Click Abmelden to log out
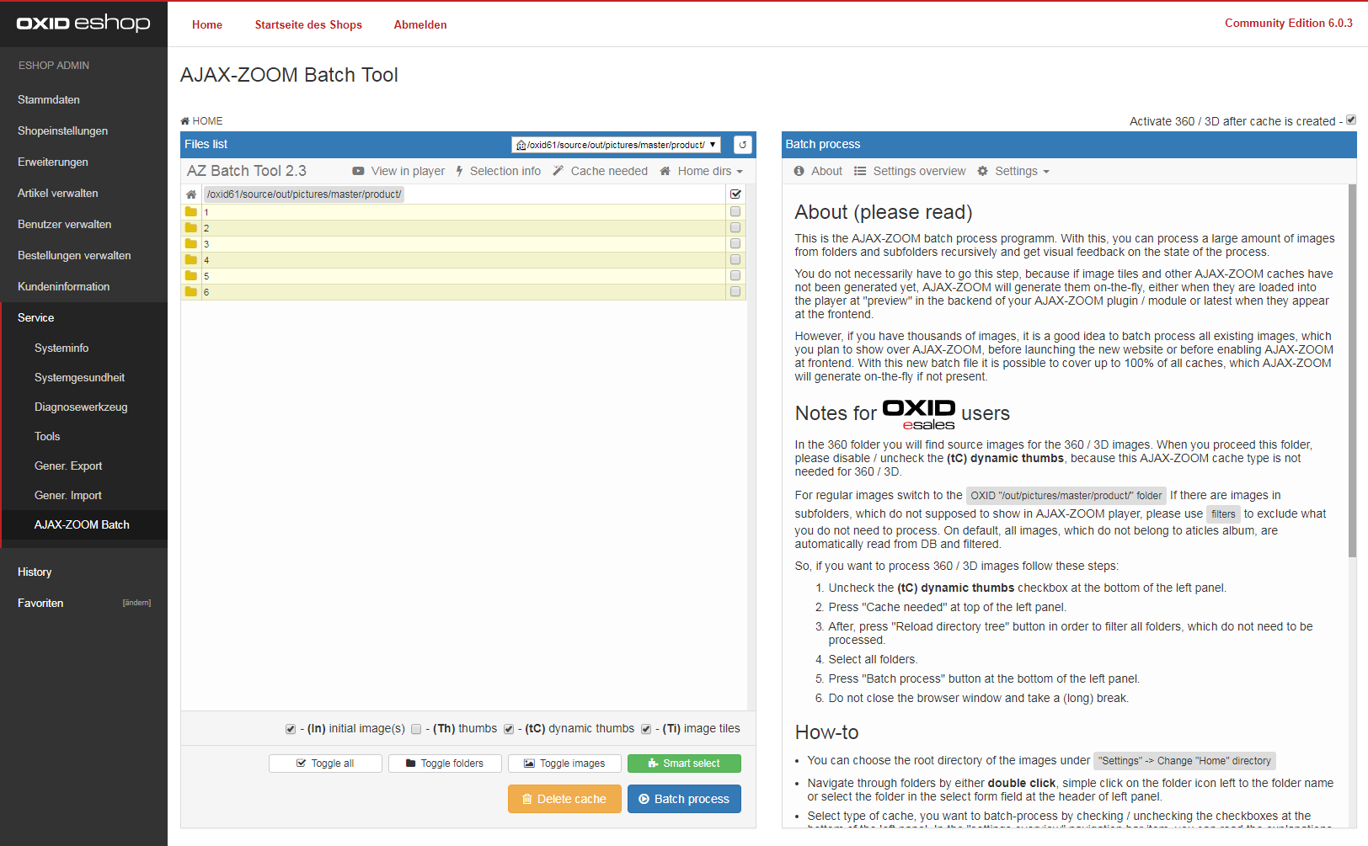The height and width of the screenshot is (846, 1368). point(420,24)
